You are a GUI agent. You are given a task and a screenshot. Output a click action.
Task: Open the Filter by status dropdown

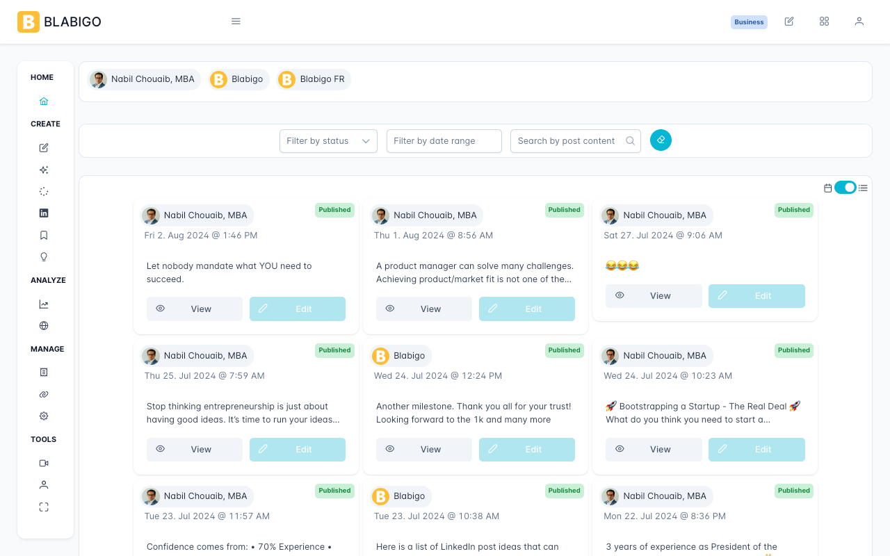coord(328,141)
